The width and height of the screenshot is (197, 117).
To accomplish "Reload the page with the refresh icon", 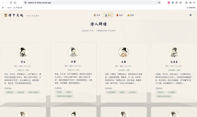I will pos(11,3).
